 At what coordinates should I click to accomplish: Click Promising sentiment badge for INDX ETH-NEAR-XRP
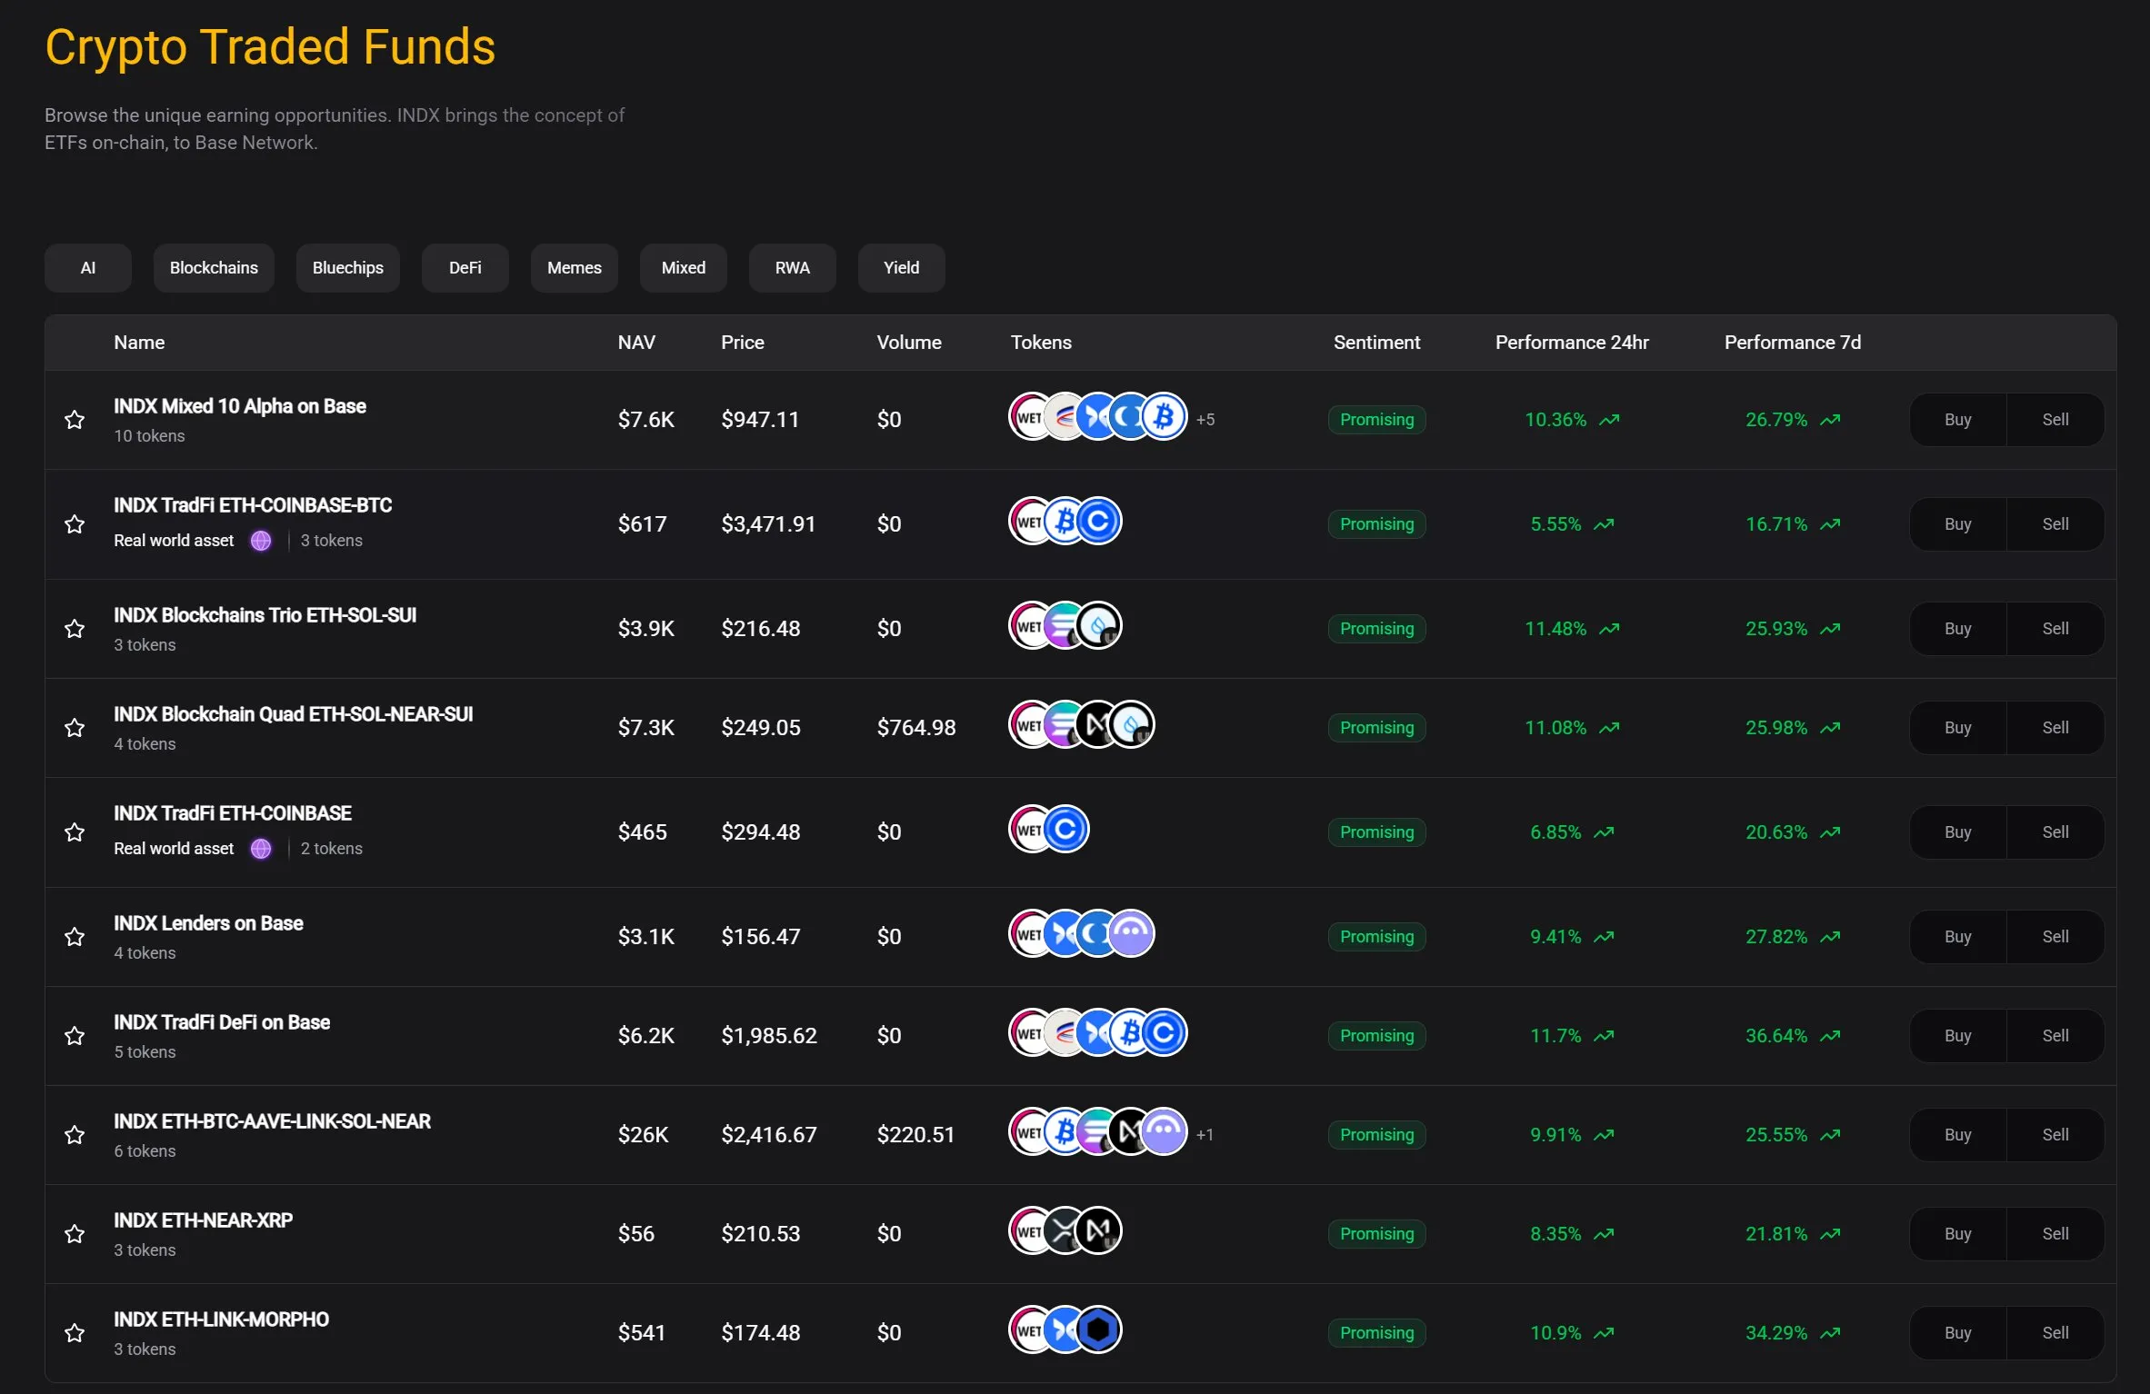[x=1377, y=1234]
